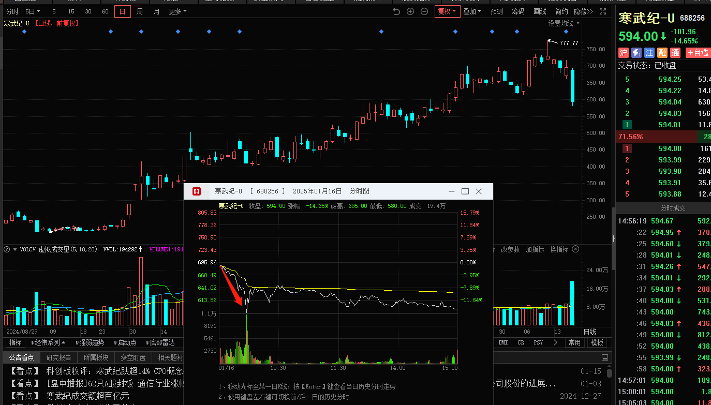Toggle the 日 daily period button
This screenshot has width=711, height=405.
click(x=123, y=11)
